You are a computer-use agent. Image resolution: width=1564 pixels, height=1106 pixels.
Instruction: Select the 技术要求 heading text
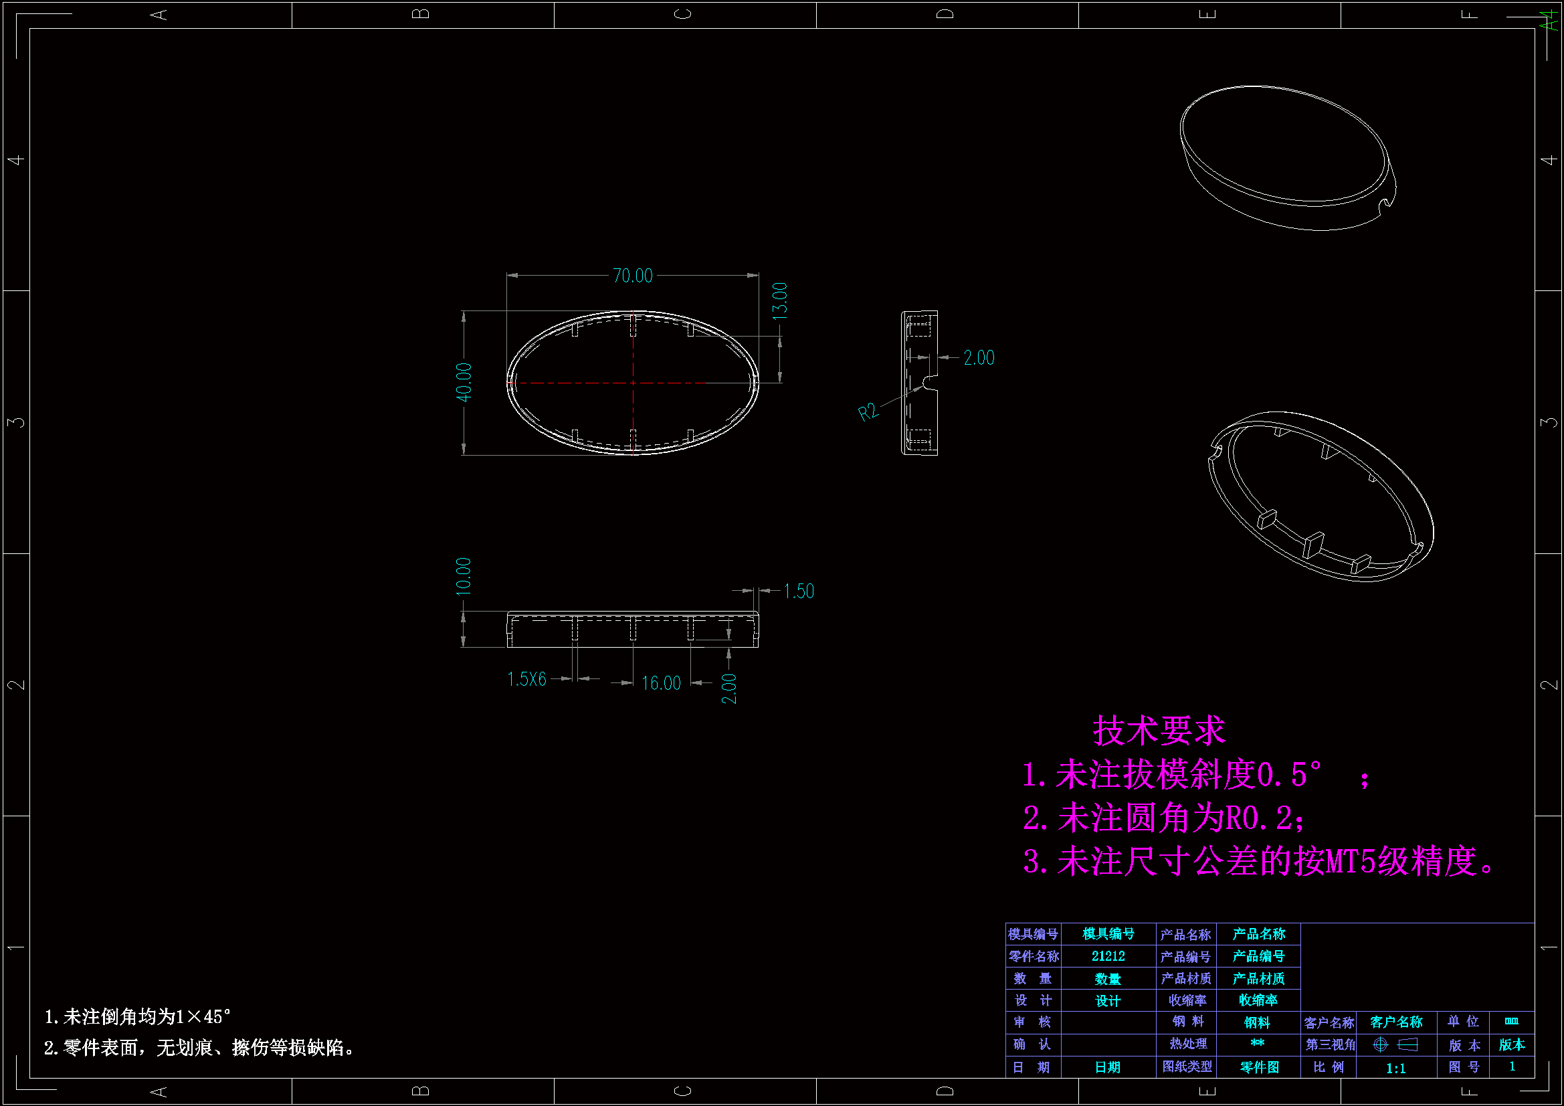point(1158,731)
